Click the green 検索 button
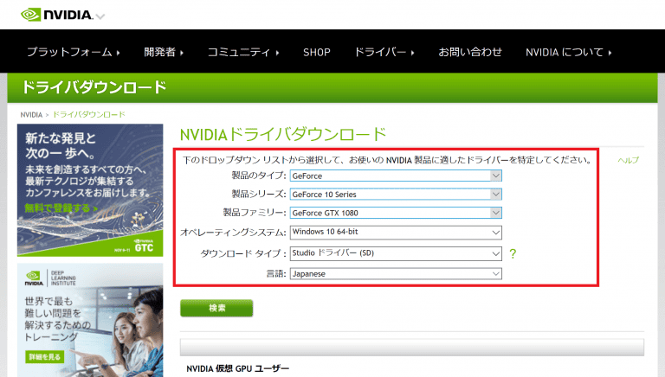 216,308
